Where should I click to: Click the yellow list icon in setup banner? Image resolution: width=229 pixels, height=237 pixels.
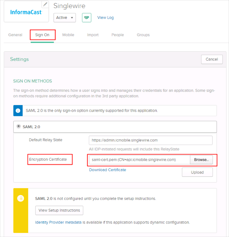pyautogui.click(x=21, y=198)
